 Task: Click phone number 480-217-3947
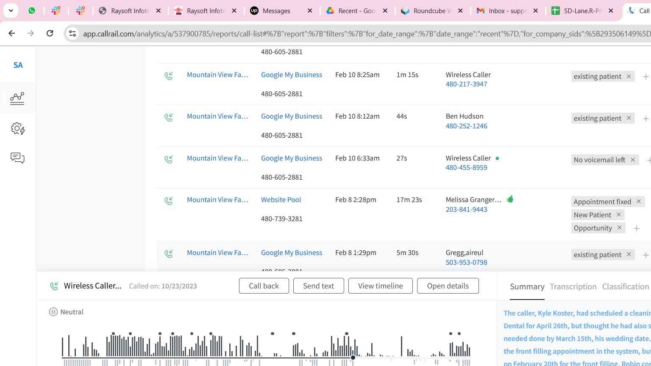466,84
